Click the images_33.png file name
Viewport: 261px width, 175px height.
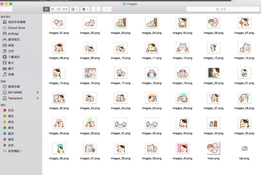coord(182,133)
